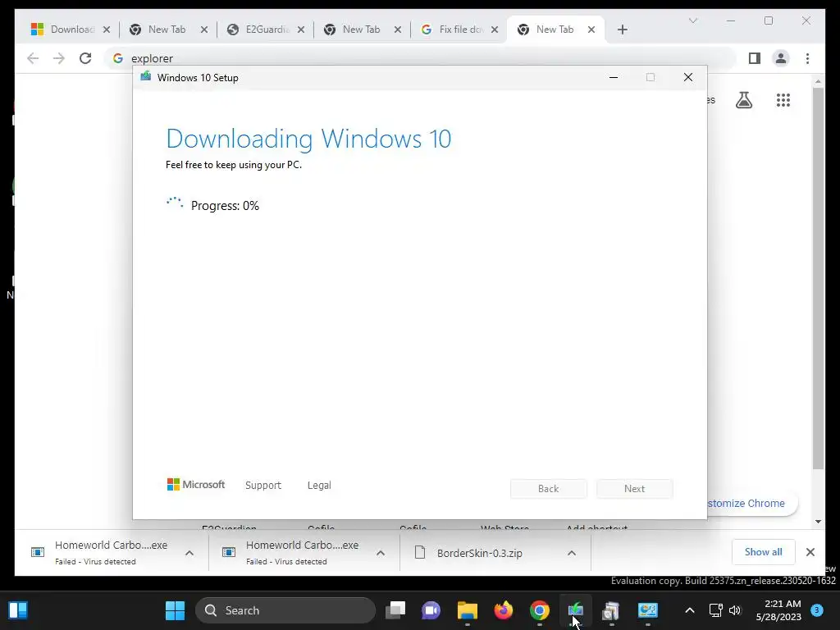Open clock showing 2:21 AM
The image size is (840, 630).
pos(778,610)
